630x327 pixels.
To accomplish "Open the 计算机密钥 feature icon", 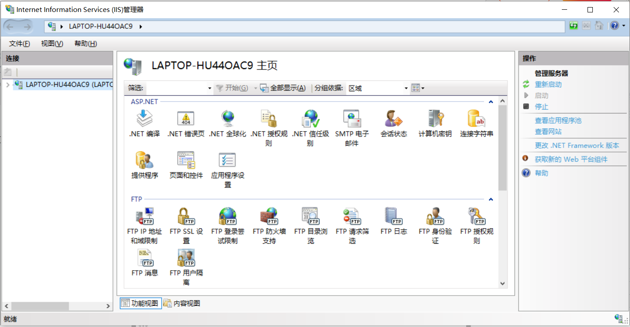I will 435,124.
